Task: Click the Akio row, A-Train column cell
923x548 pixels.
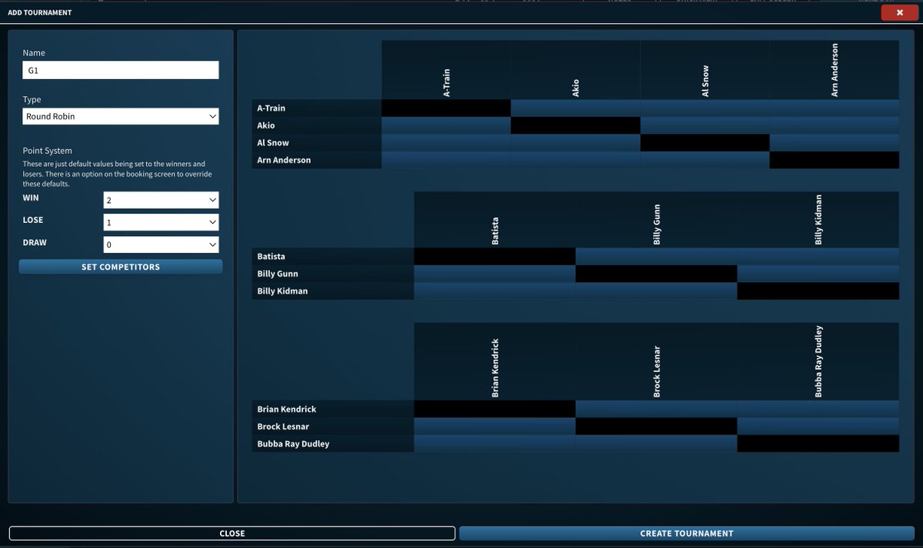Action: pyautogui.click(x=446, y=125)
